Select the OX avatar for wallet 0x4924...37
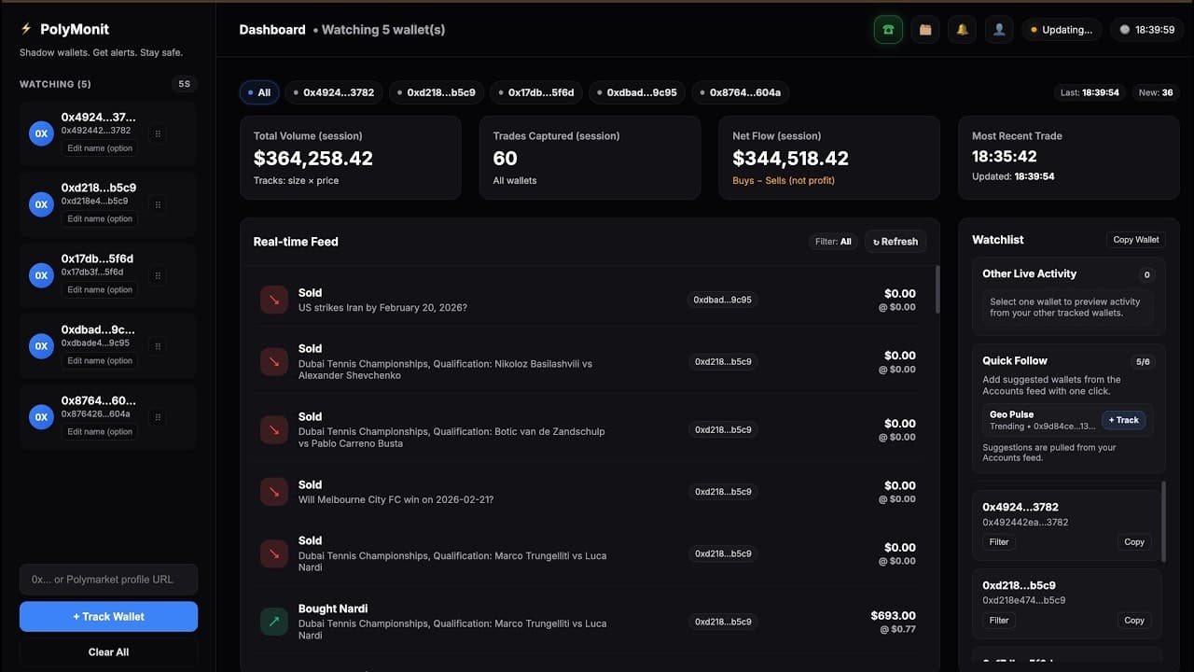Viewport: 1194px width, 672px height. (x=40, y=133)
